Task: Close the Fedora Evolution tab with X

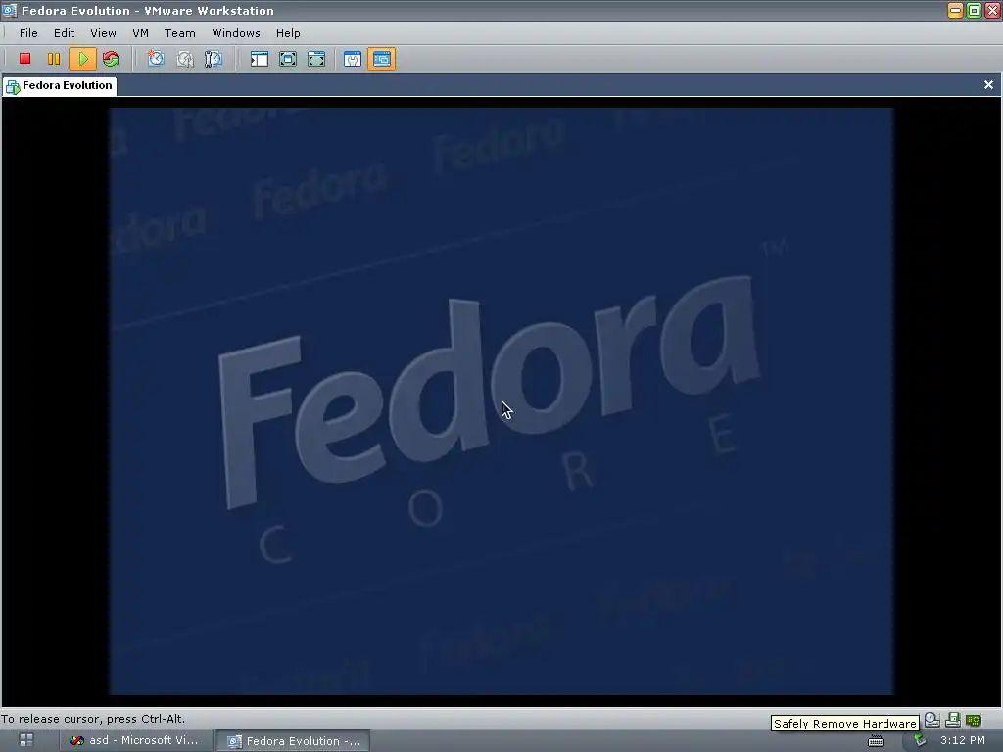Action: [x=988, y=85]
